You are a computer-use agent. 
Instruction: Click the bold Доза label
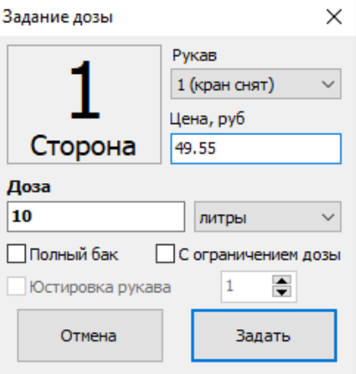pyautogui.click(x=29, y=187)
